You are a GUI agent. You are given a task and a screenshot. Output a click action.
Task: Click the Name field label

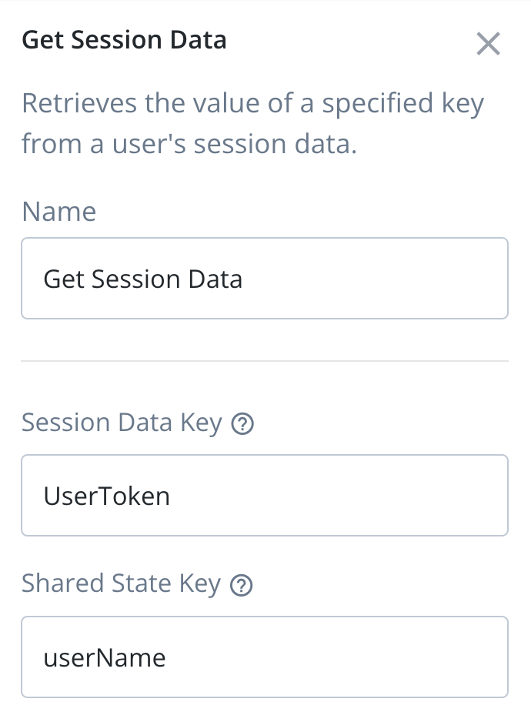[58, 212]
